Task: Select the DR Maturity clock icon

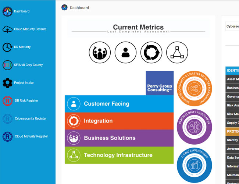Action: click(7, 47)
